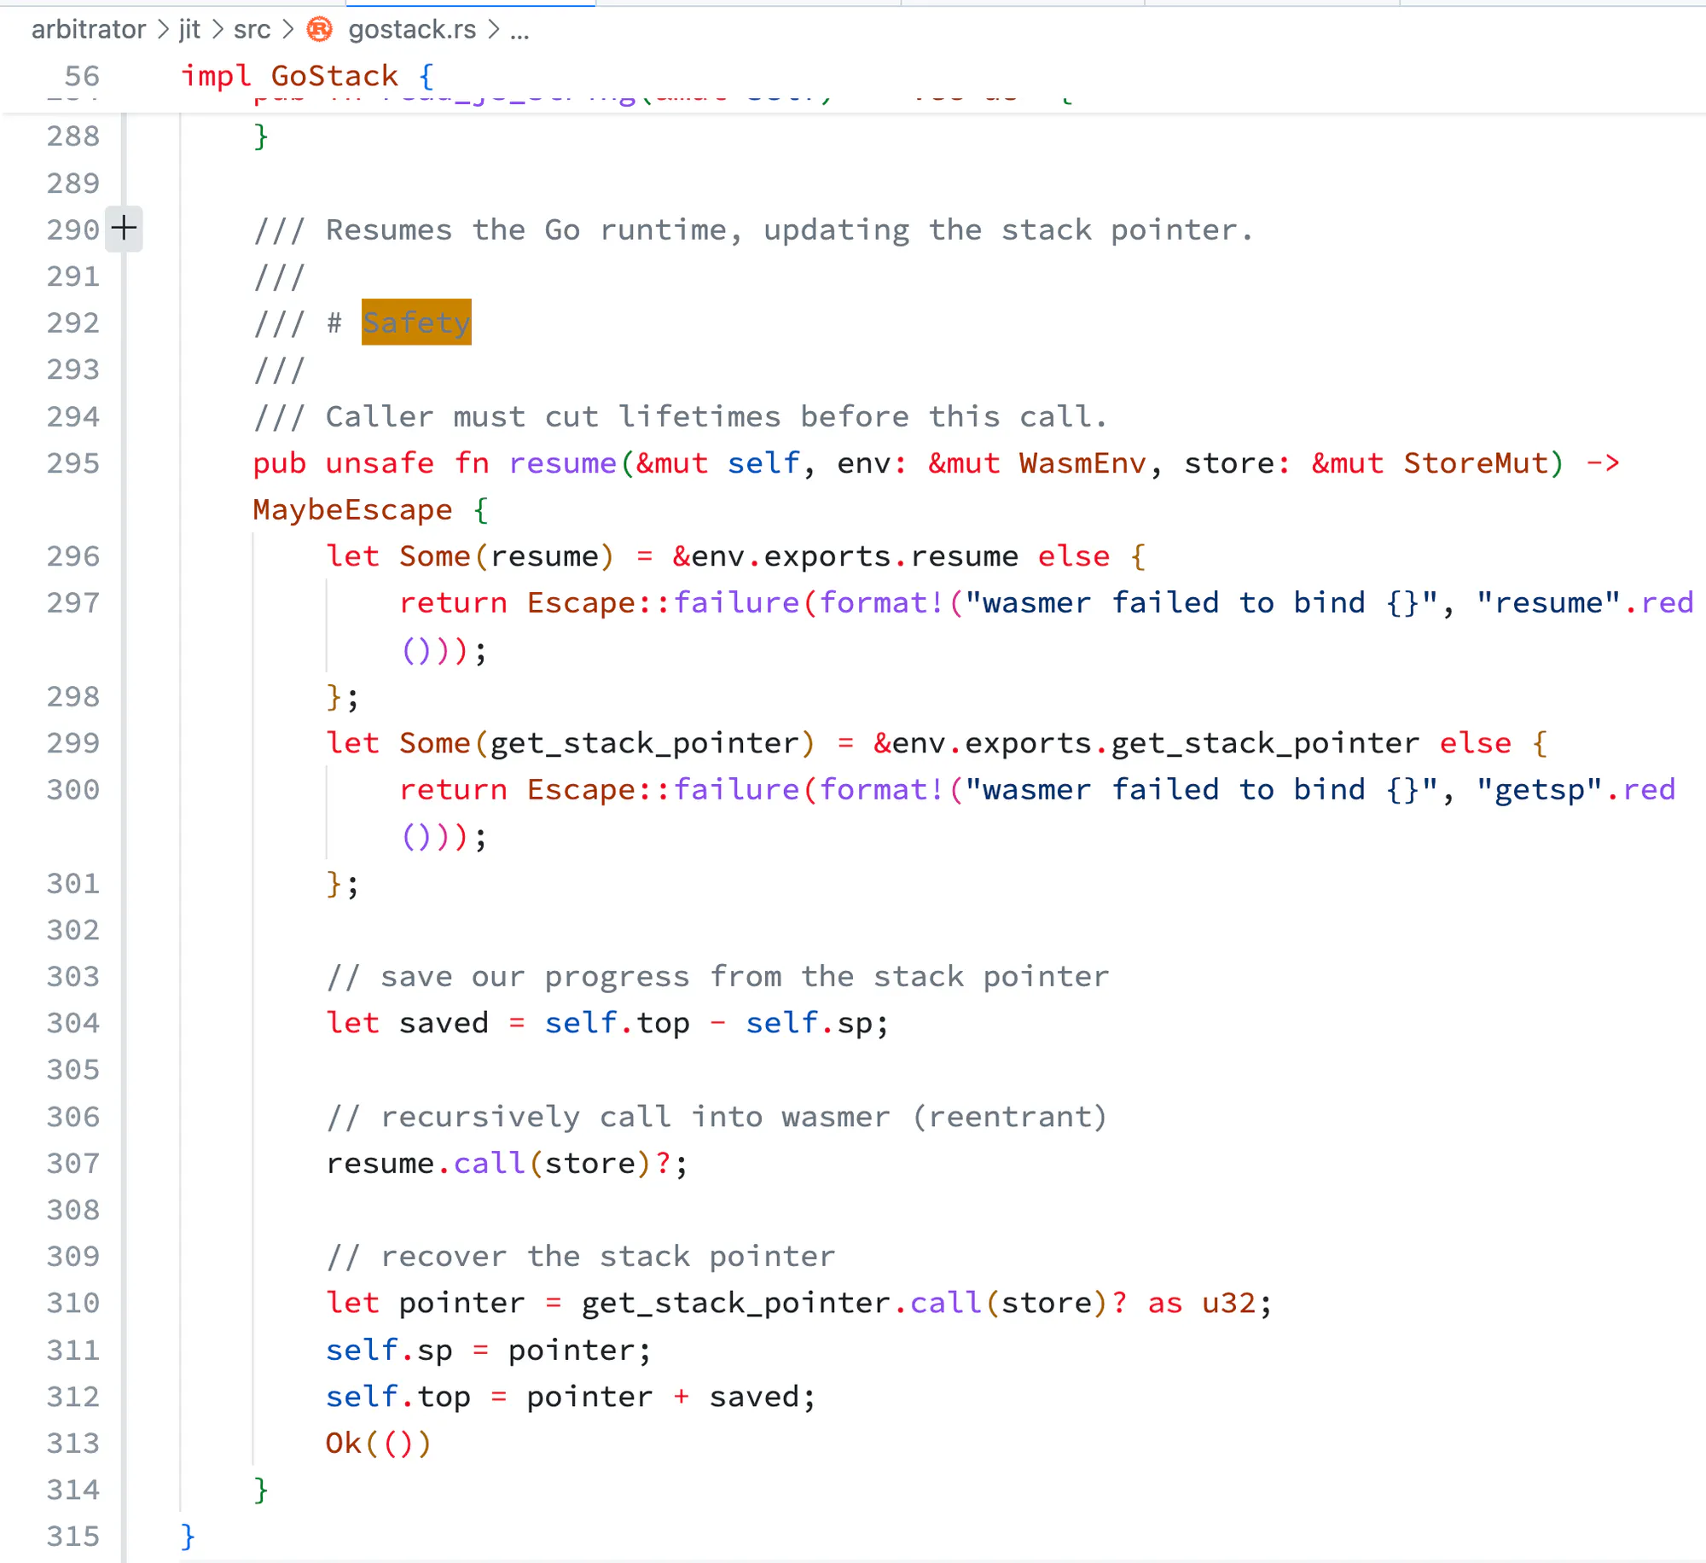
Task: Click the orange highlighted Safety word
Action: pyautogui.click(x=416, y=322)
